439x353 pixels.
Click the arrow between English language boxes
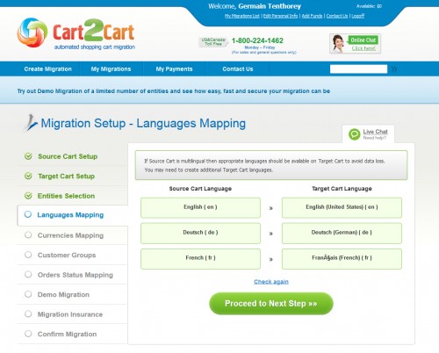271,208
